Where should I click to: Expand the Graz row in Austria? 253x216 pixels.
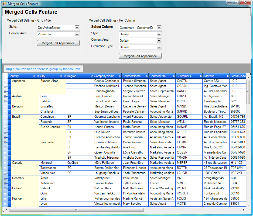[x=5, y=96]
